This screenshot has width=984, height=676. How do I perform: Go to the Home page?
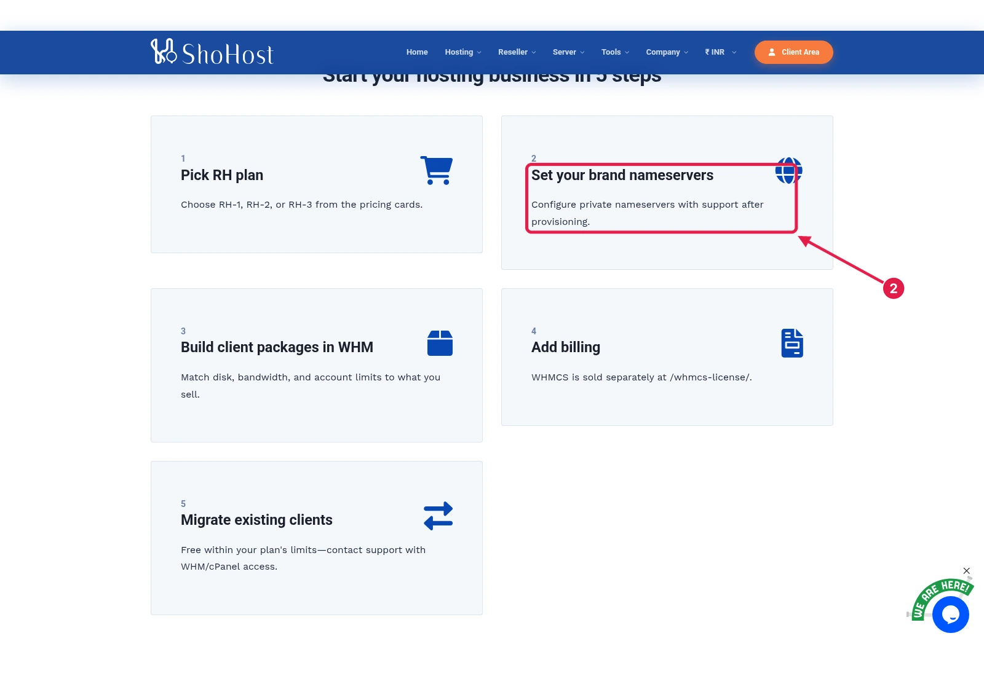(x=417, y=52)
